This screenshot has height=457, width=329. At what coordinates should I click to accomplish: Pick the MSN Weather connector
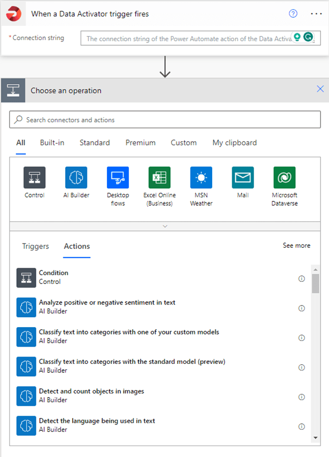tap(201, 178)
